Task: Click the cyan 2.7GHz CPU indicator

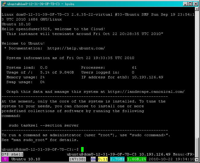Action: (117, 159)
